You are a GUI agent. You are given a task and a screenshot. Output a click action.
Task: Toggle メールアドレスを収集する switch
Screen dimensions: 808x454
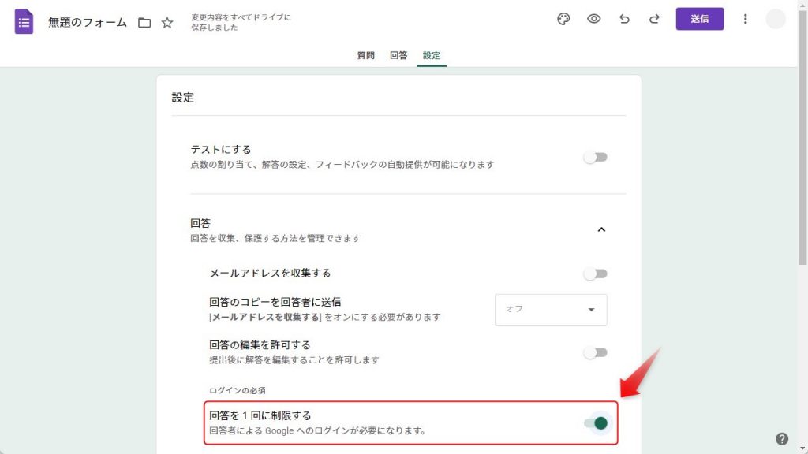(x=596, y=274)
